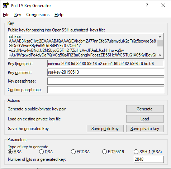The width and height of the screenshot is (171, 169).
Task: Click the public key scrollbar up arrow
Action: coord(160,37)
